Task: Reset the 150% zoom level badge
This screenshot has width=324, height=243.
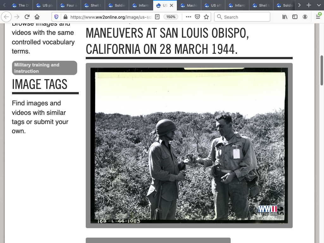Action: click(x=171, y=17)
